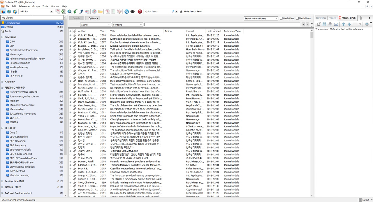Open Help with the red question-mark icon
The height and width of the screenshot is (202, 373).
[x=140, y=12]
